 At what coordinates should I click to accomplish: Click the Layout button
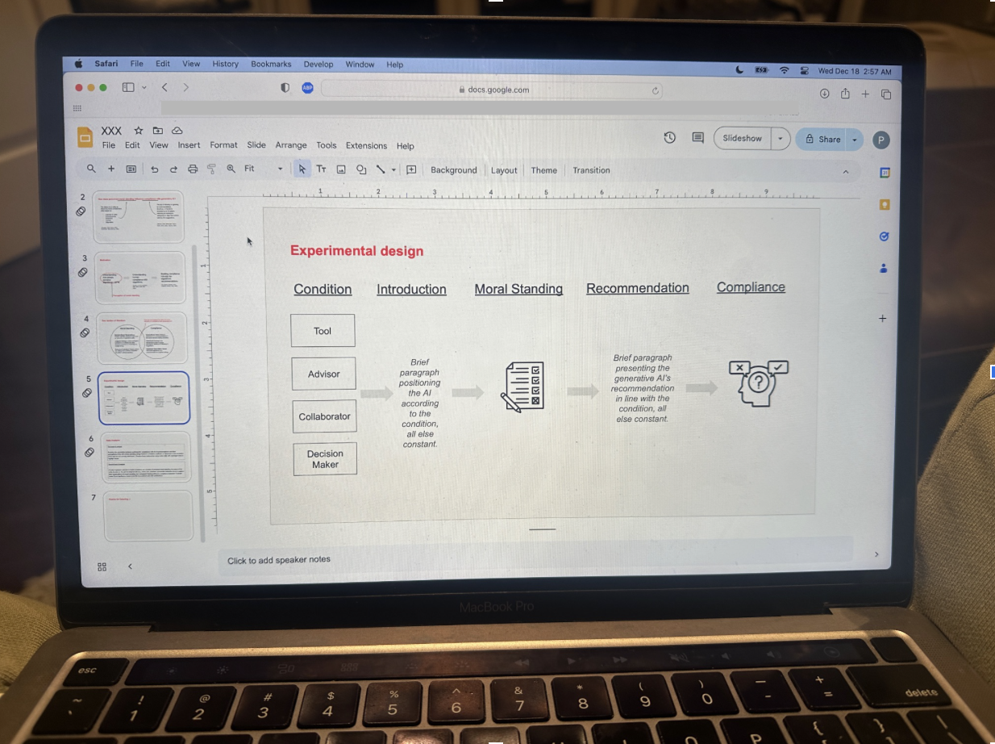pyautogui.click(x=504, y=170)
